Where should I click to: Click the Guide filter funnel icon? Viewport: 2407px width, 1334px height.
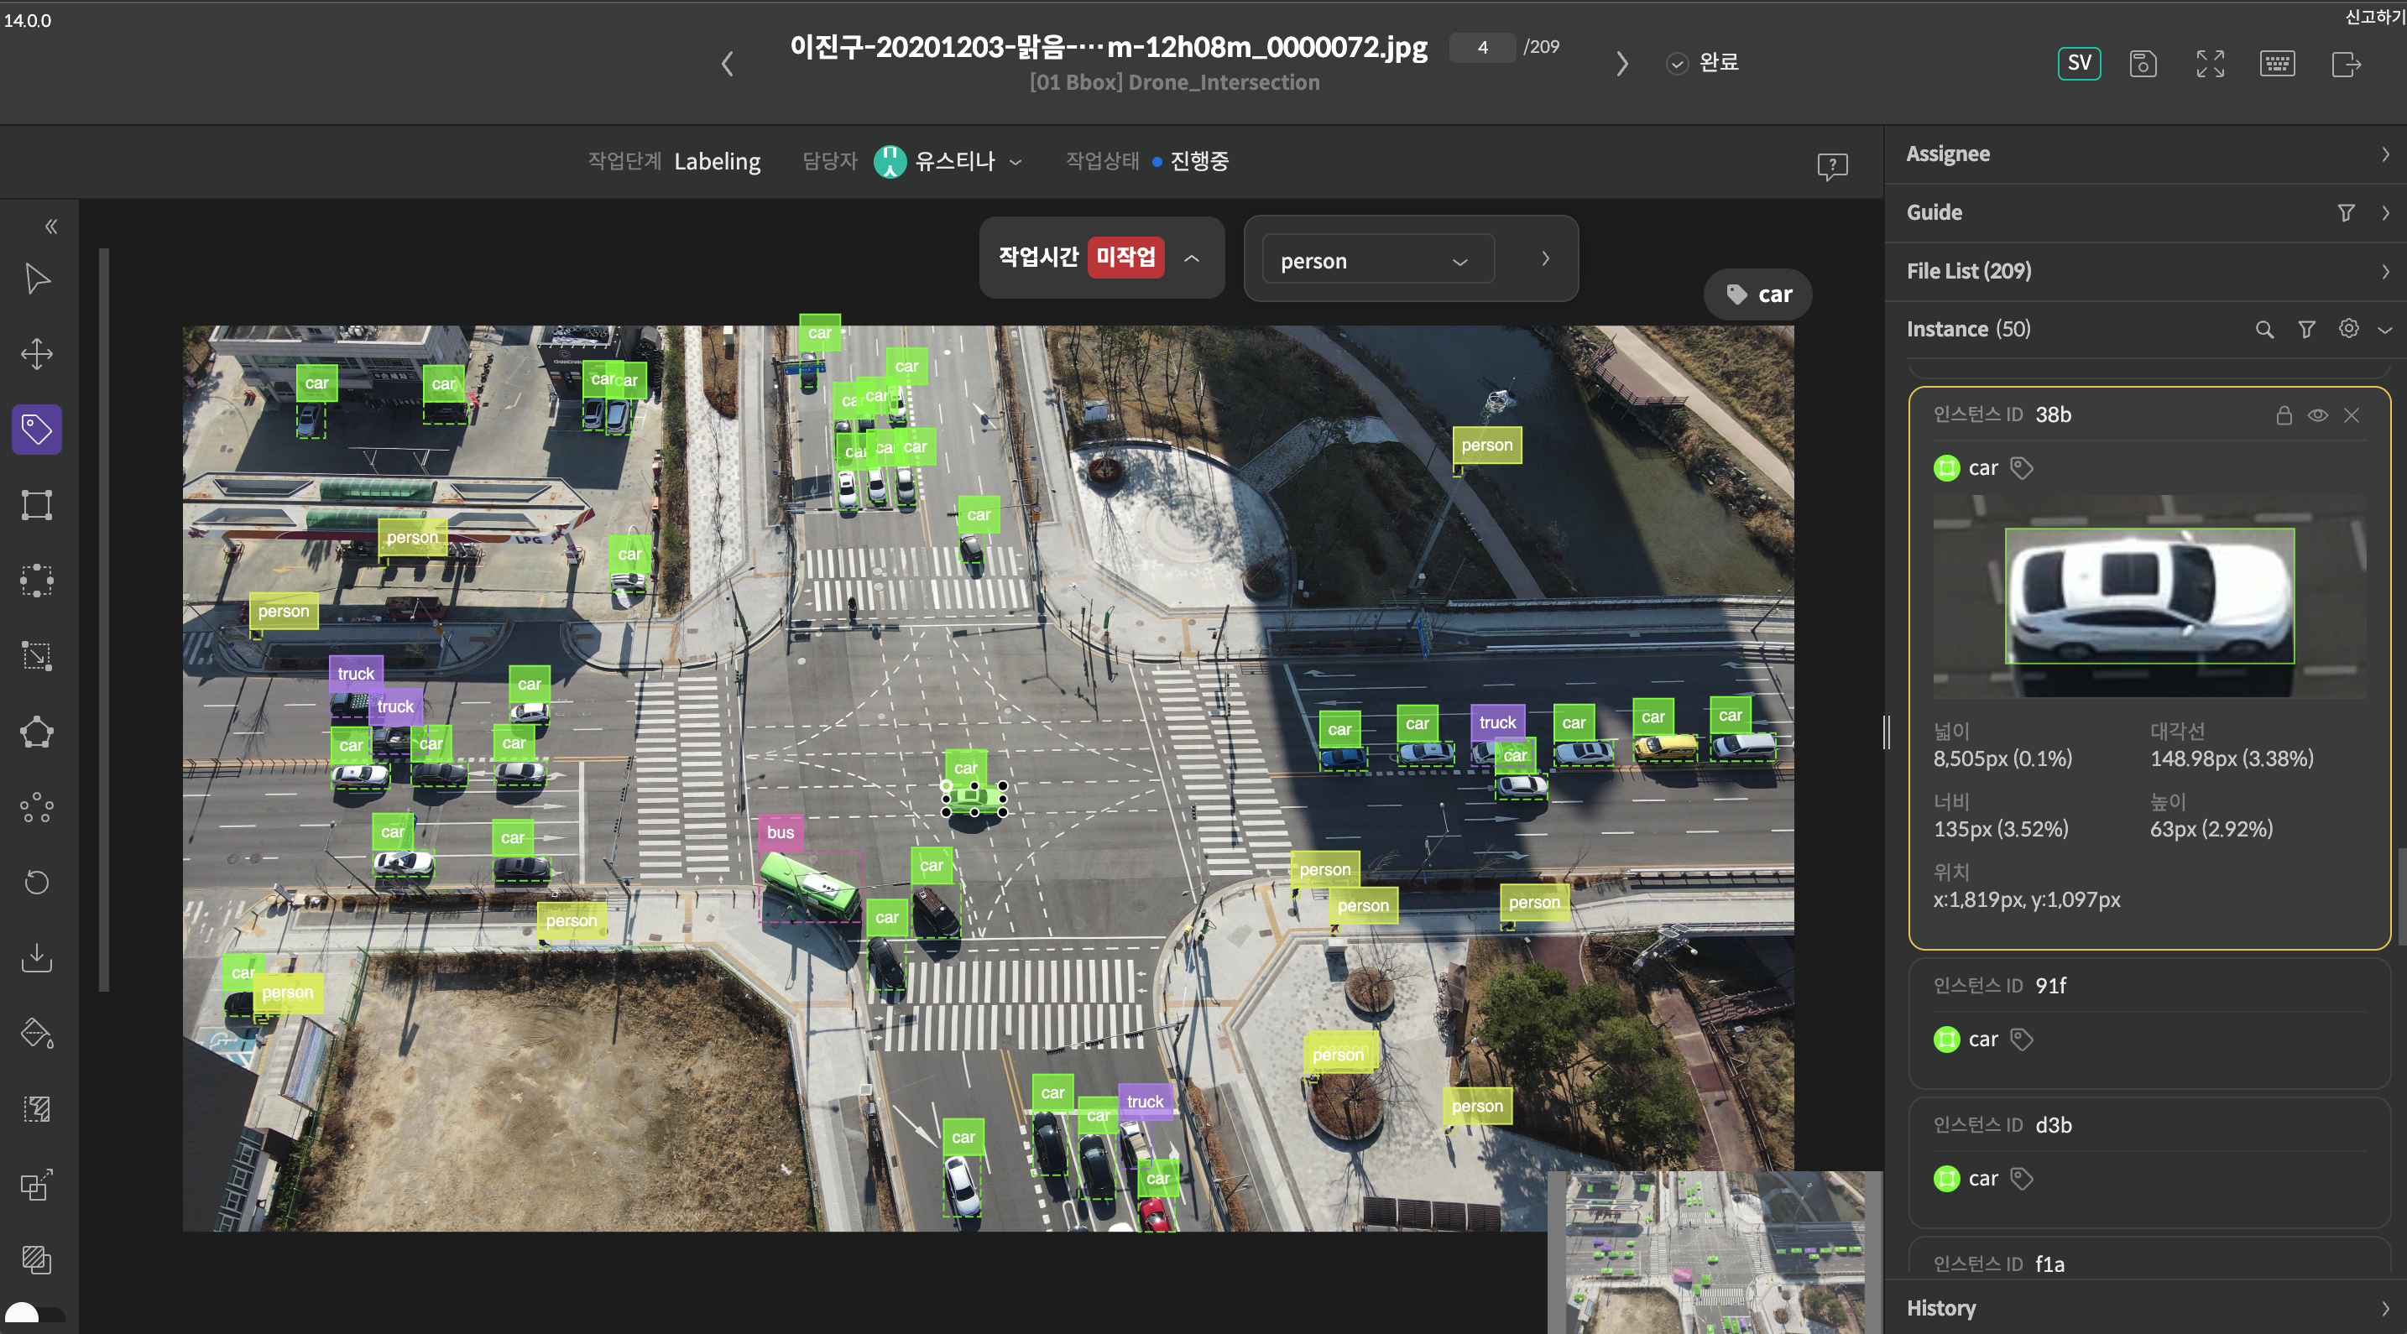click(2346, 213)
